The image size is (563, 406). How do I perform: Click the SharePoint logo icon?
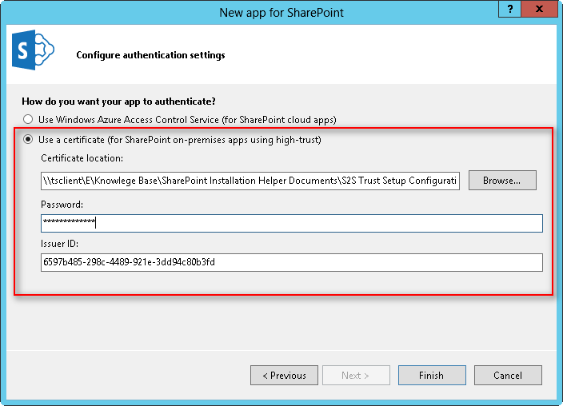(x=32, y=54)
